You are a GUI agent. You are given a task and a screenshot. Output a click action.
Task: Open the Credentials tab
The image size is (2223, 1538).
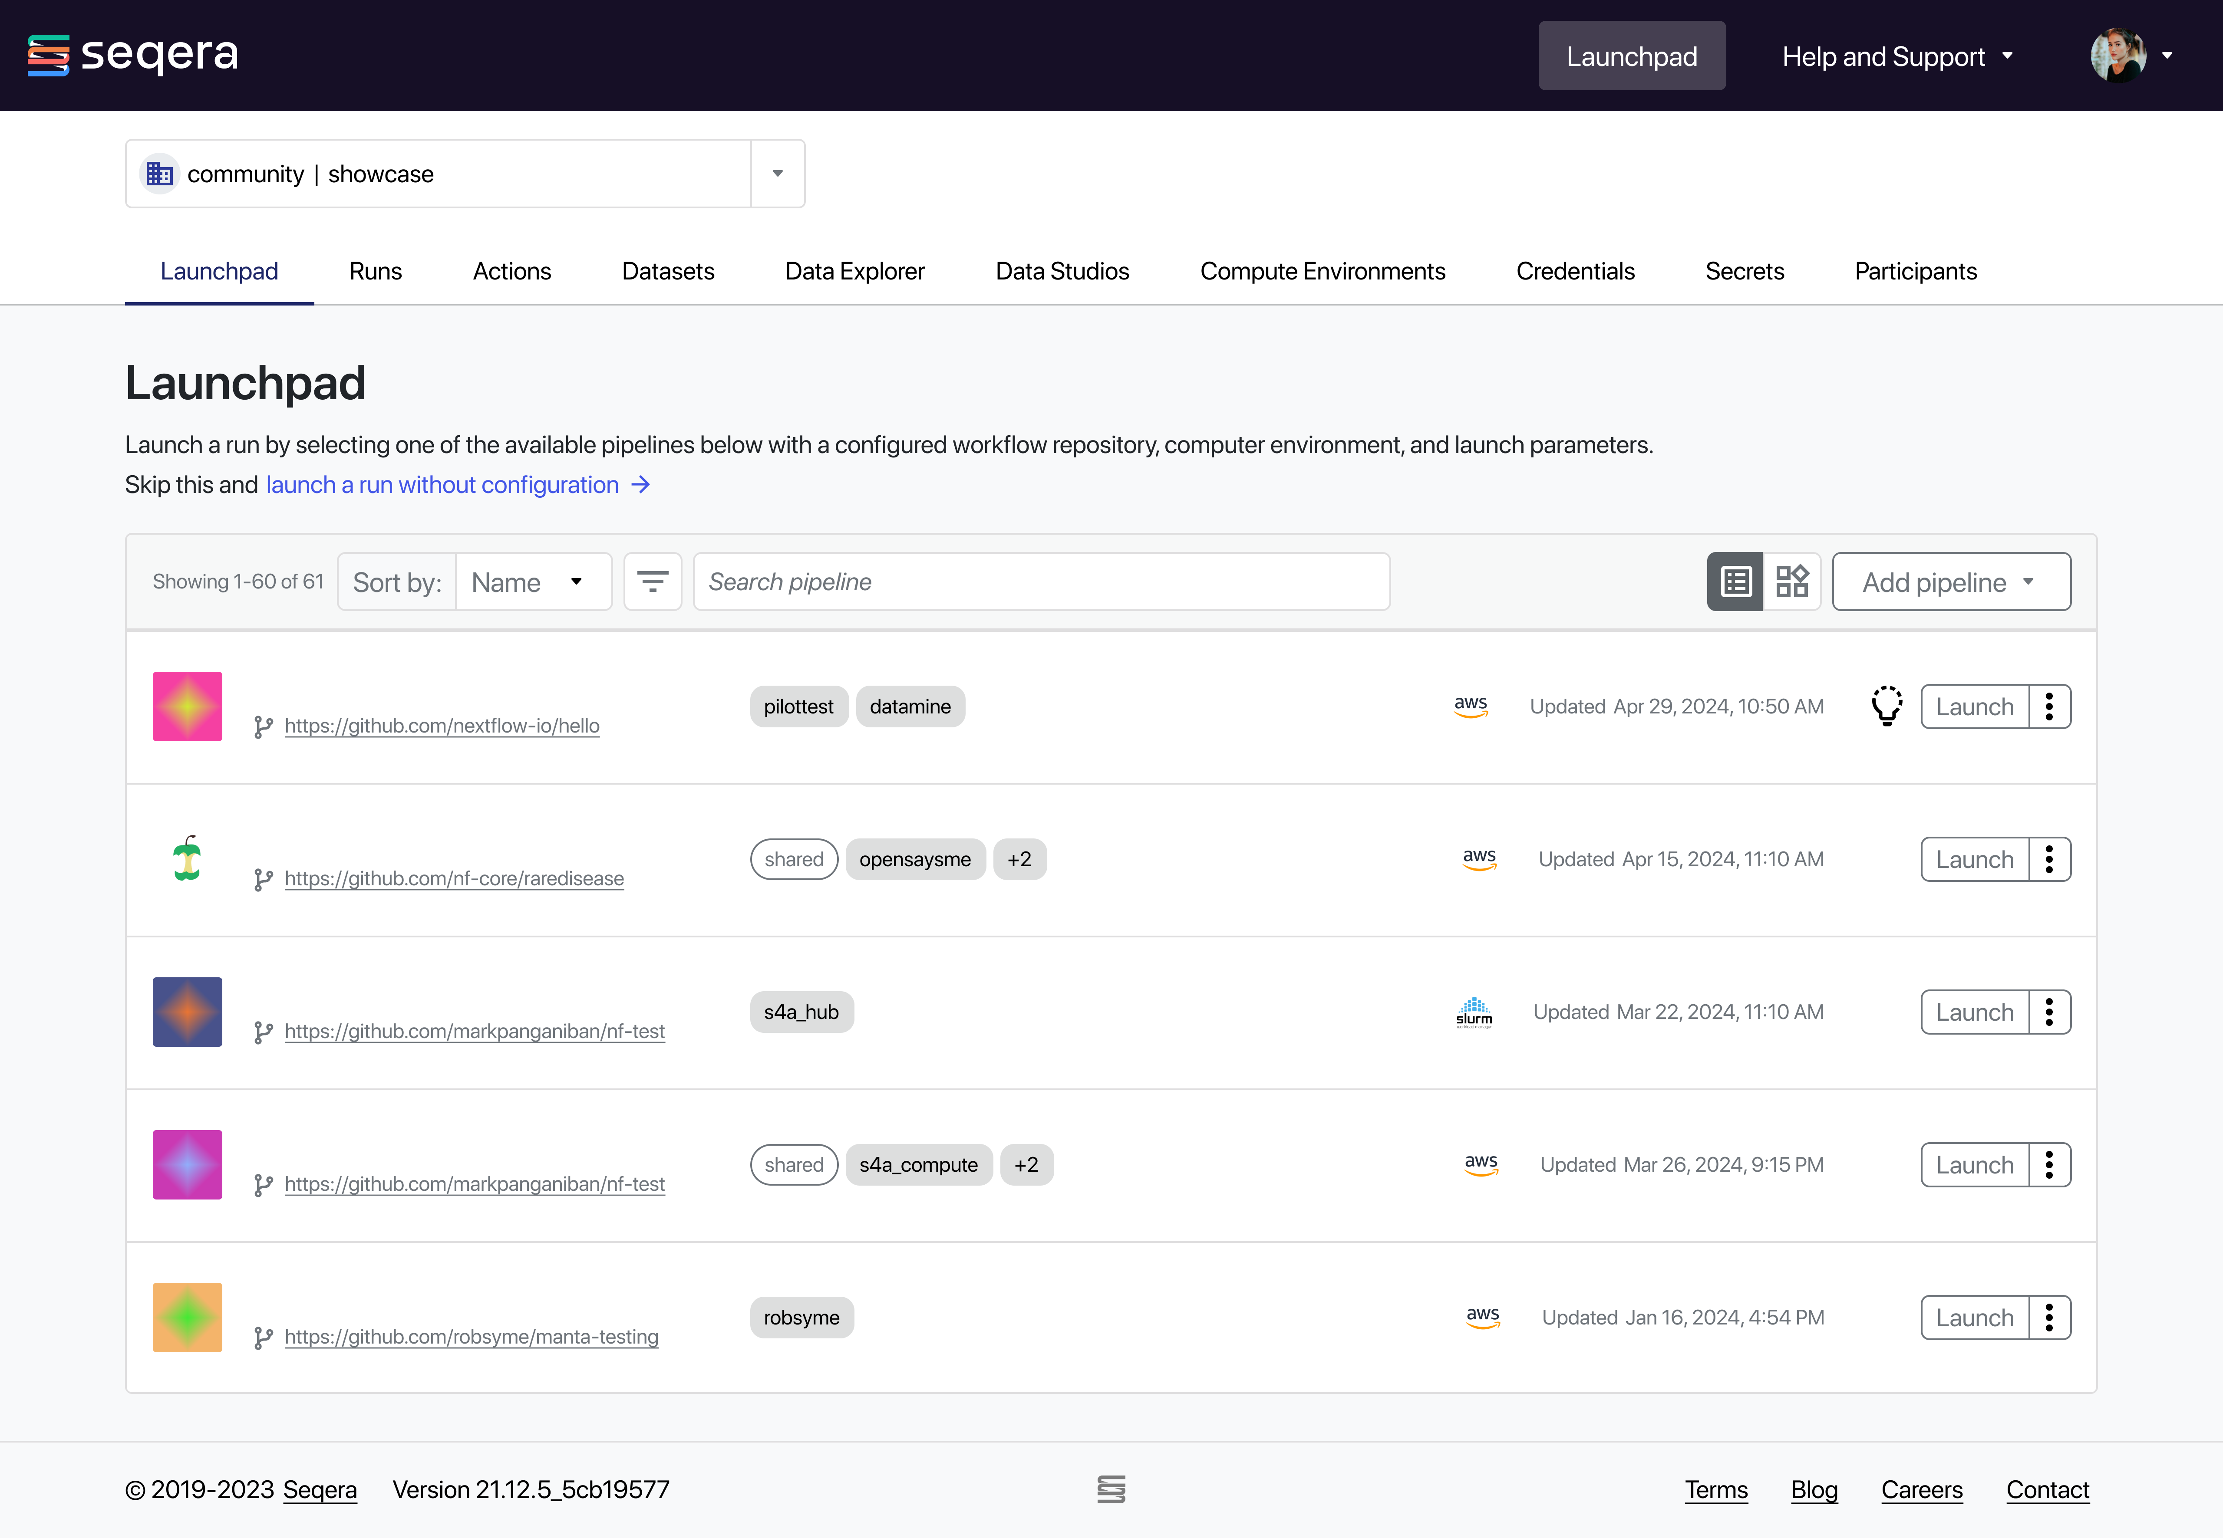[1575, 271]
